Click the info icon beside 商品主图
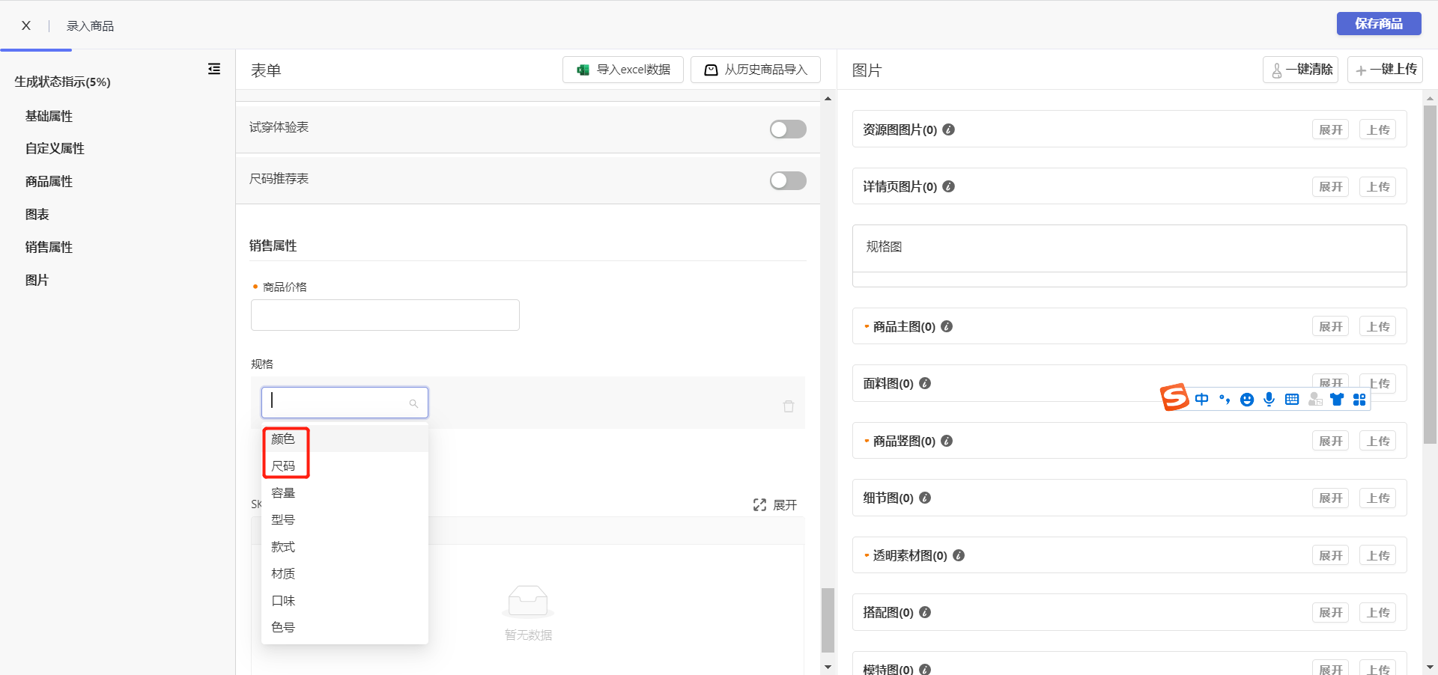The image size is (1438, 675). pyautogui.click(x=947, y=326)
